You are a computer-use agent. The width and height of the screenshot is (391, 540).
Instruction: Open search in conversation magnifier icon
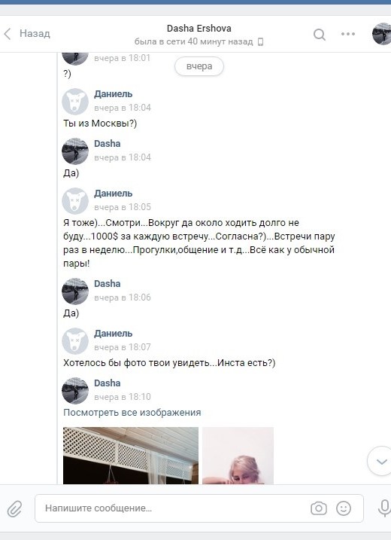coord(319,34)
